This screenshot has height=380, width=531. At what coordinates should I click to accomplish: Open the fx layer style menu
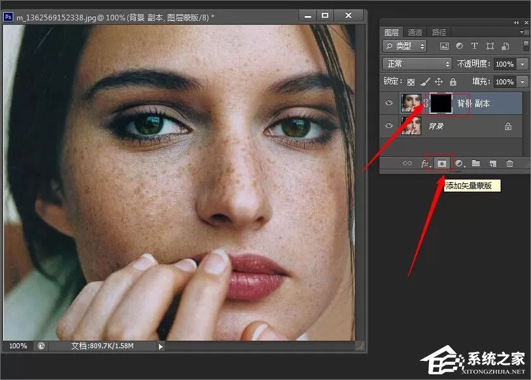(426, 164)
